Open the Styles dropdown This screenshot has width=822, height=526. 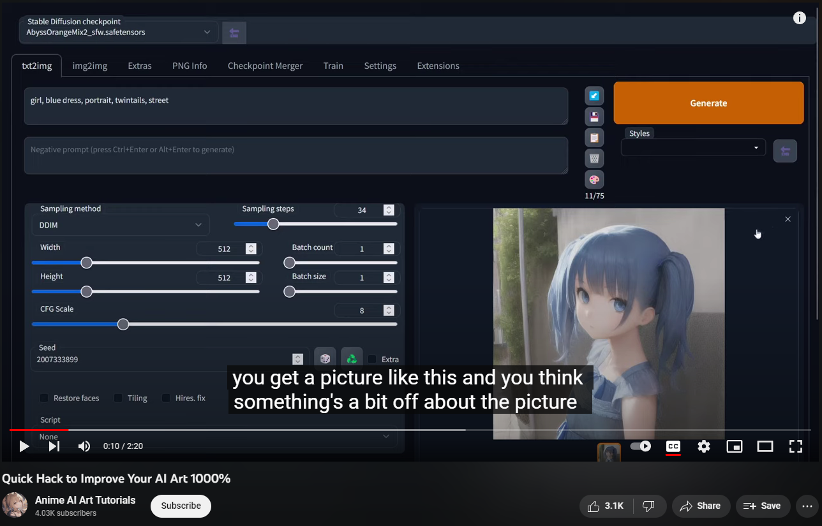point(692,148)
